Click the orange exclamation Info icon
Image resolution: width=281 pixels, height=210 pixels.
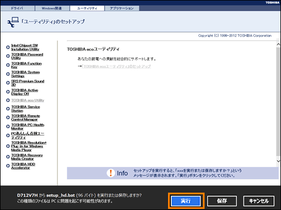tap(111, 173)
